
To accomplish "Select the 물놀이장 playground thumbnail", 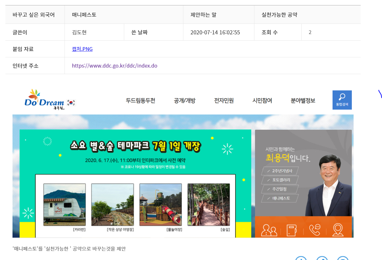I will (x=161, y=205).
